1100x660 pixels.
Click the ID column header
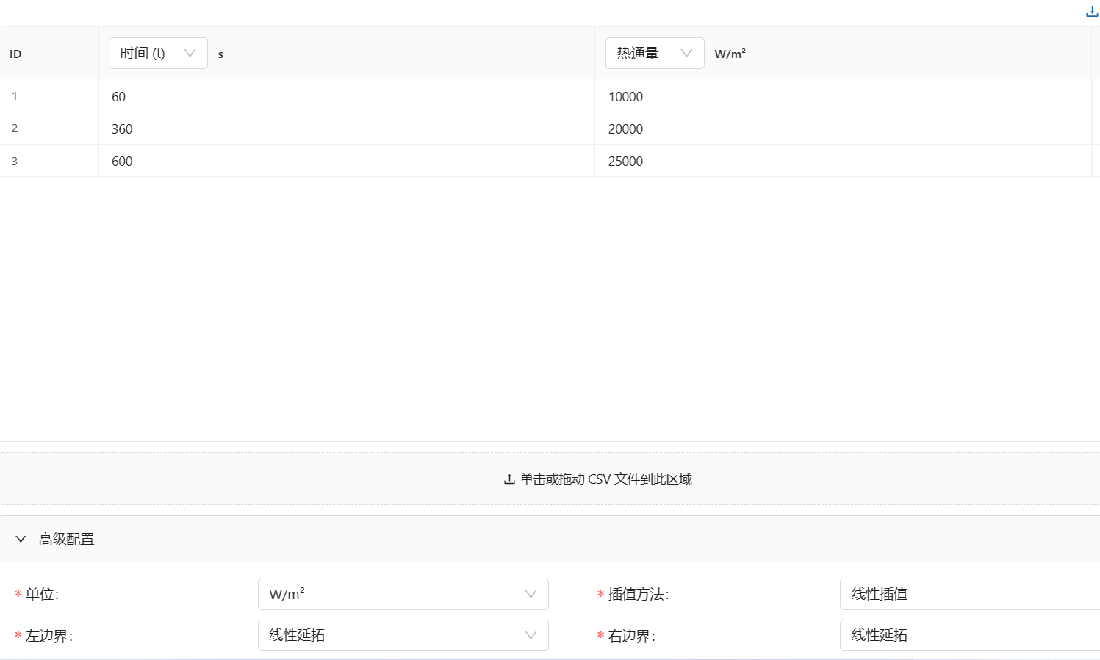(x=49, y=54)
